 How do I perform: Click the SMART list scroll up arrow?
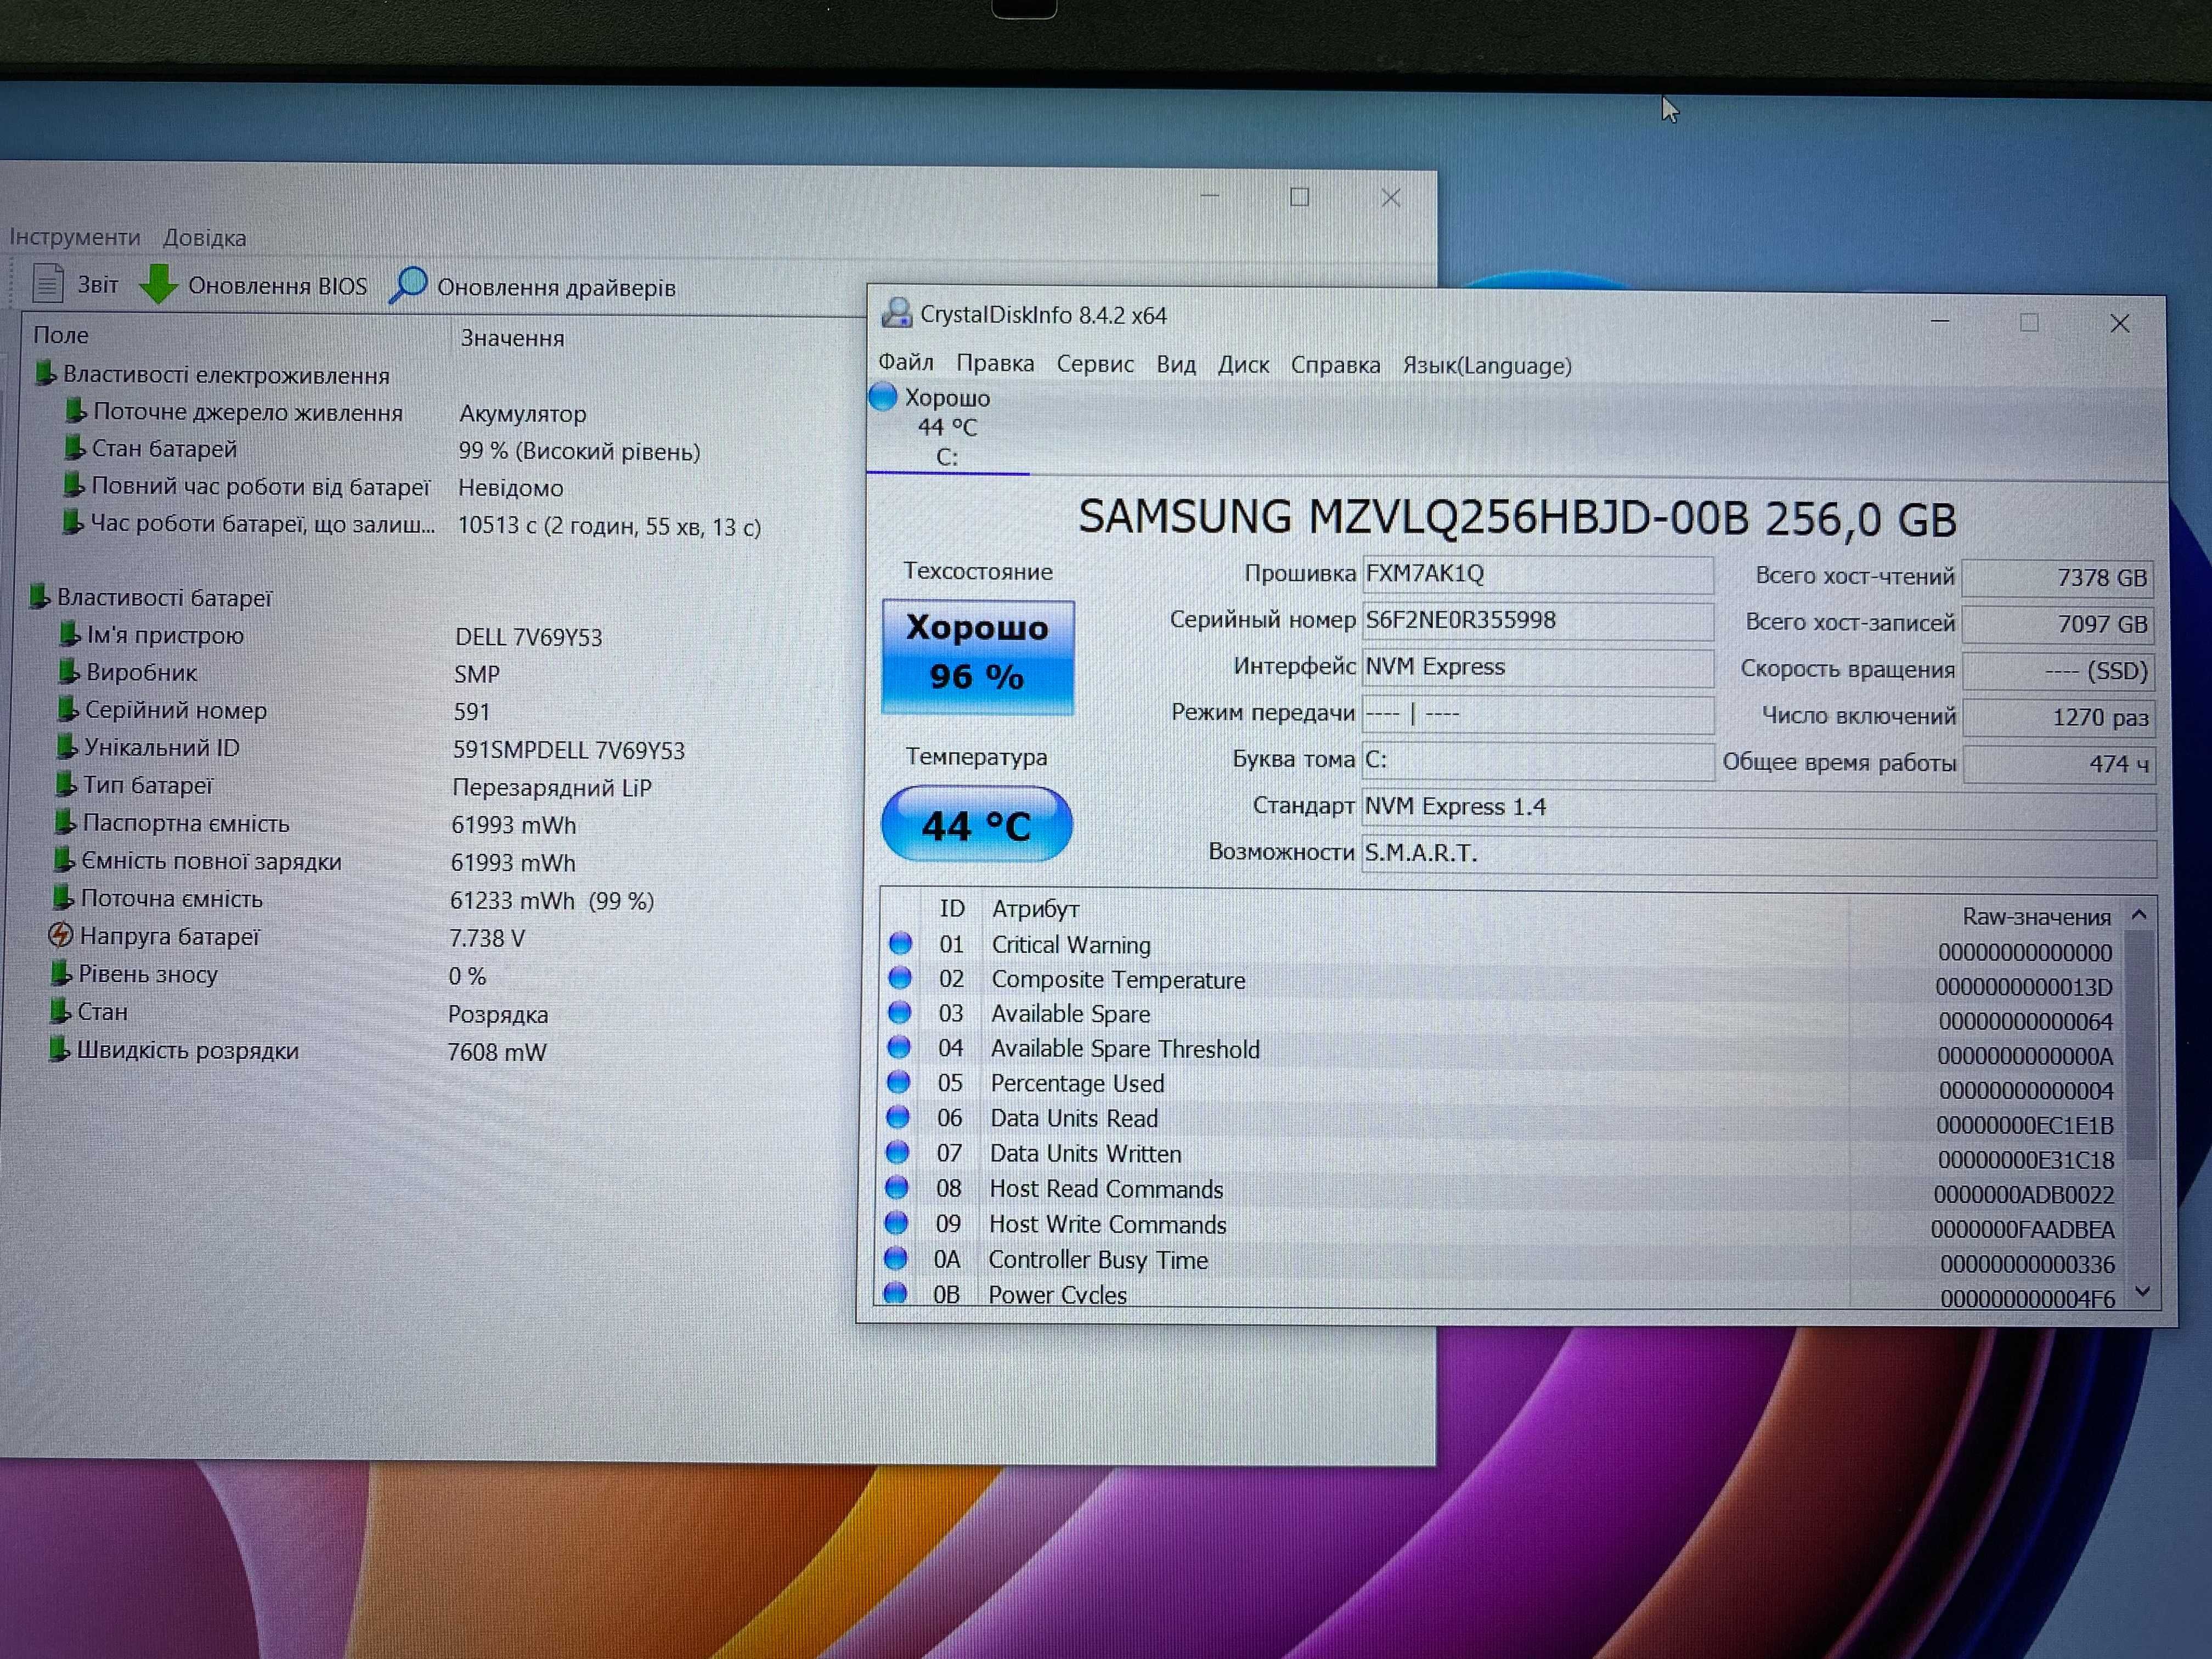click(2139, 914)
